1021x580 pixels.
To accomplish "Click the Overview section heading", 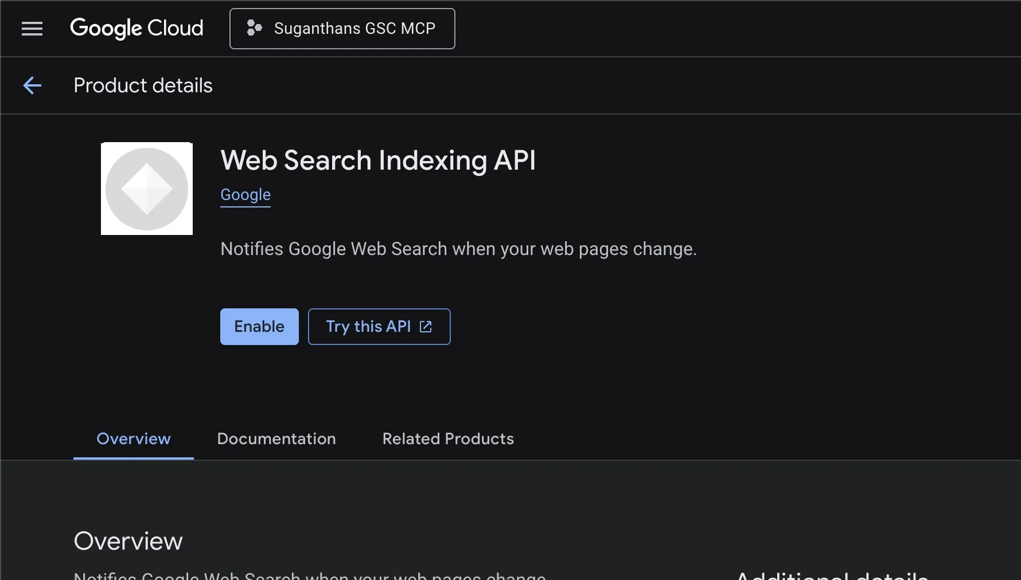I will click(128, 541).
